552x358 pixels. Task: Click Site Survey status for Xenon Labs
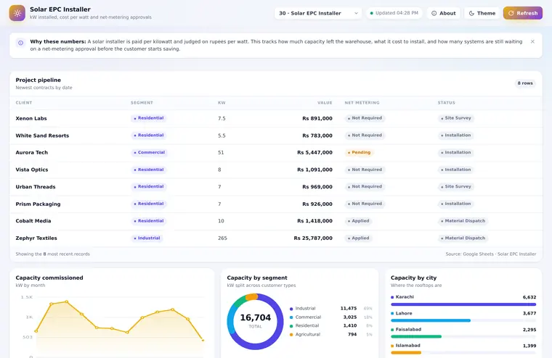pos(456,118)
